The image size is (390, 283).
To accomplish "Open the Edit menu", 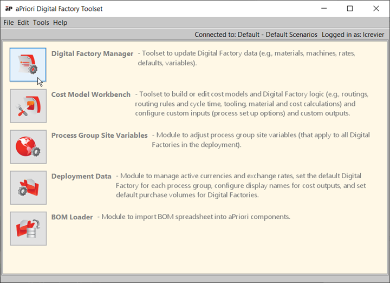I will click(23, 23).
